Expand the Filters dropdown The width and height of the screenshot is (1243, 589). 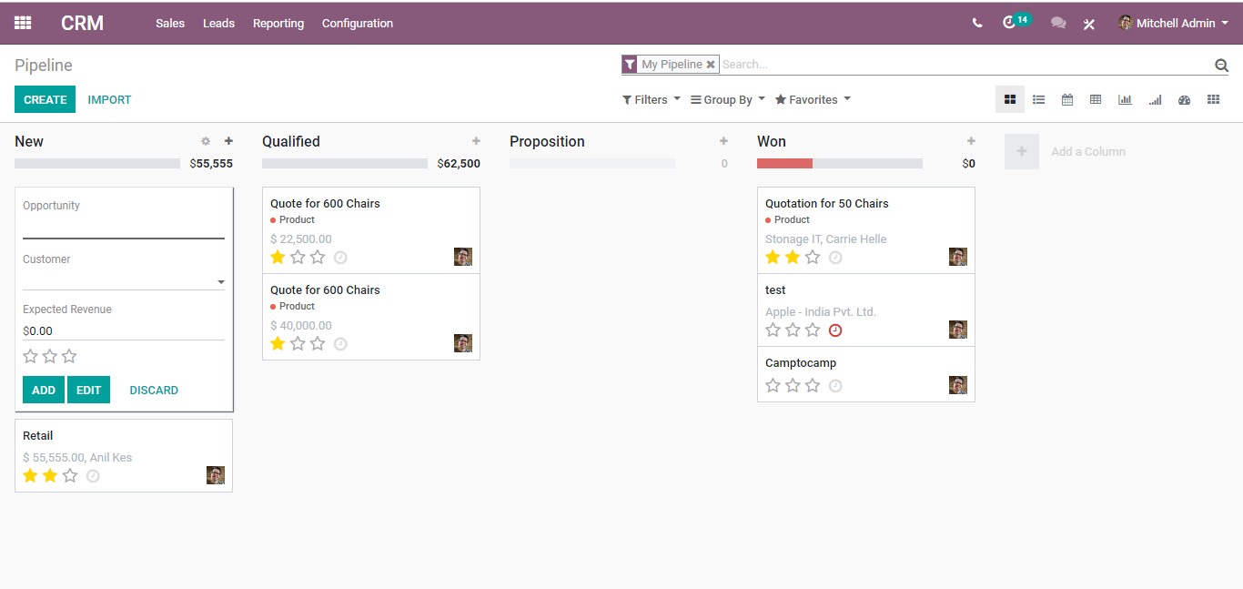coord(652,99)
